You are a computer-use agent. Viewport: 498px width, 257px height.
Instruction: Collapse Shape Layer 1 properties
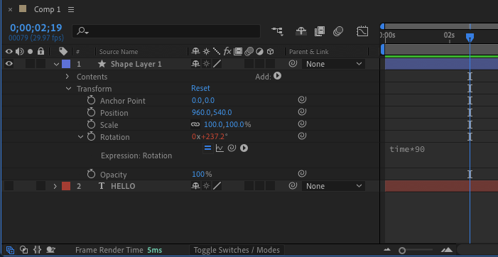coord(57,65)
